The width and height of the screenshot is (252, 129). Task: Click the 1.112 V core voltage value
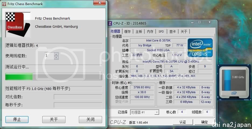177,55
